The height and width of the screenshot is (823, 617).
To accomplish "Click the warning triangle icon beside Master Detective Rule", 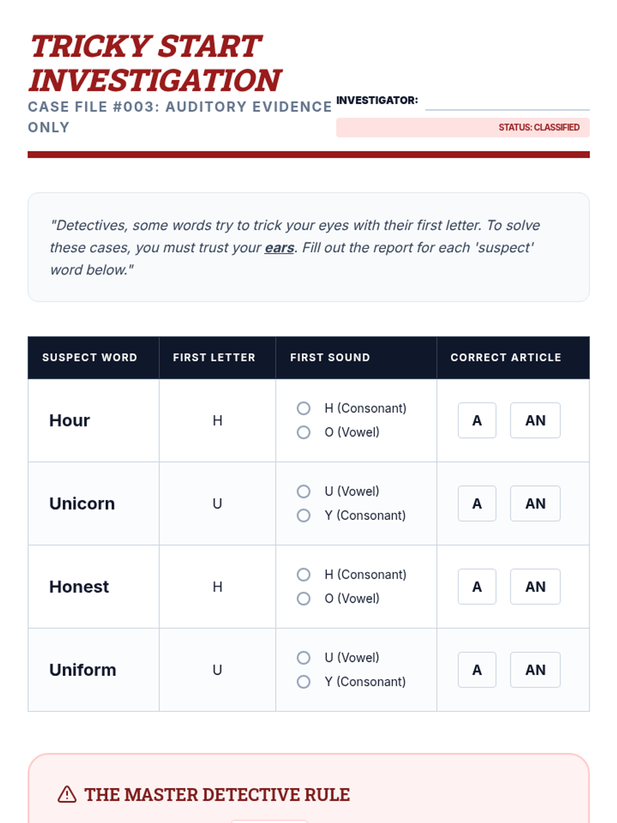I will pos(67,795).
